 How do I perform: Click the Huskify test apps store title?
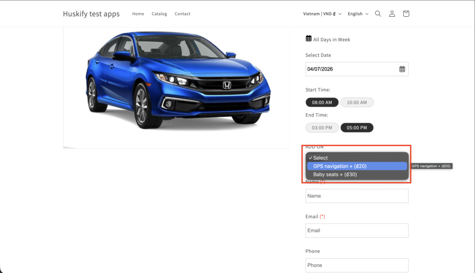pos(91,14)
